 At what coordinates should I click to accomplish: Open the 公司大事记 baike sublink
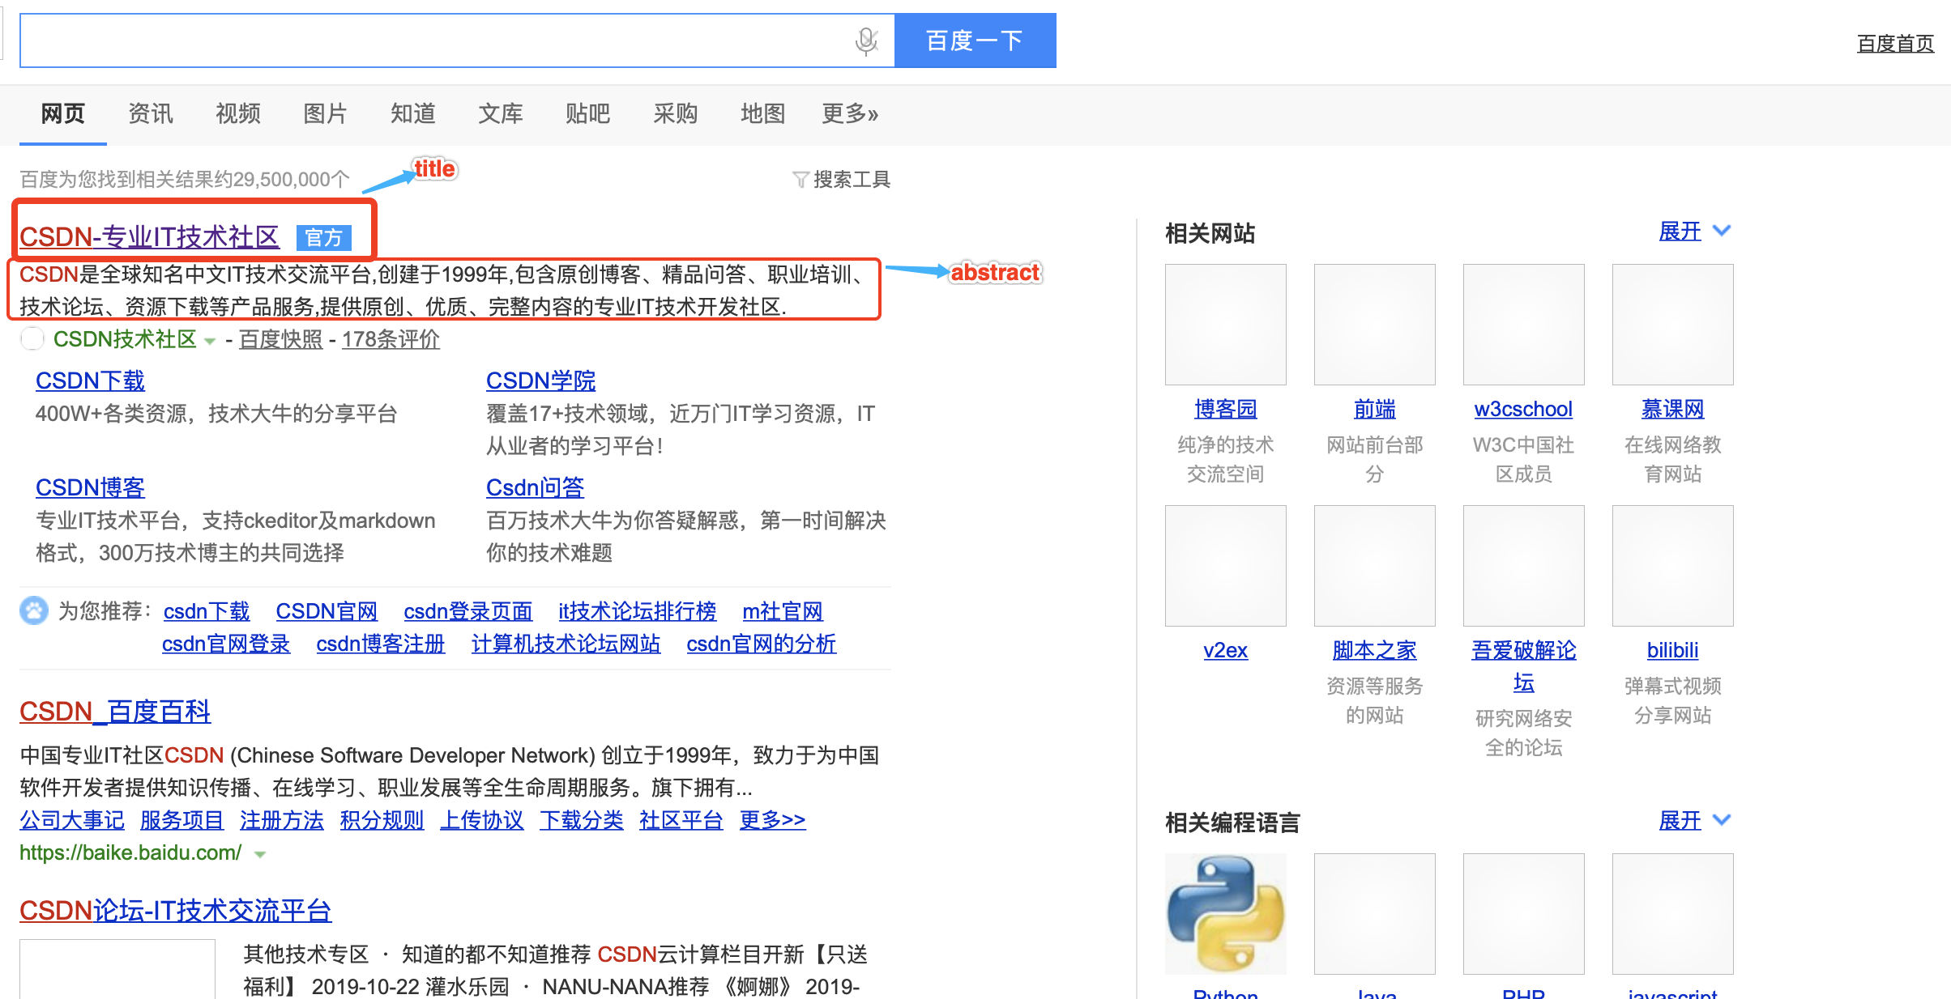pos(72,820)
